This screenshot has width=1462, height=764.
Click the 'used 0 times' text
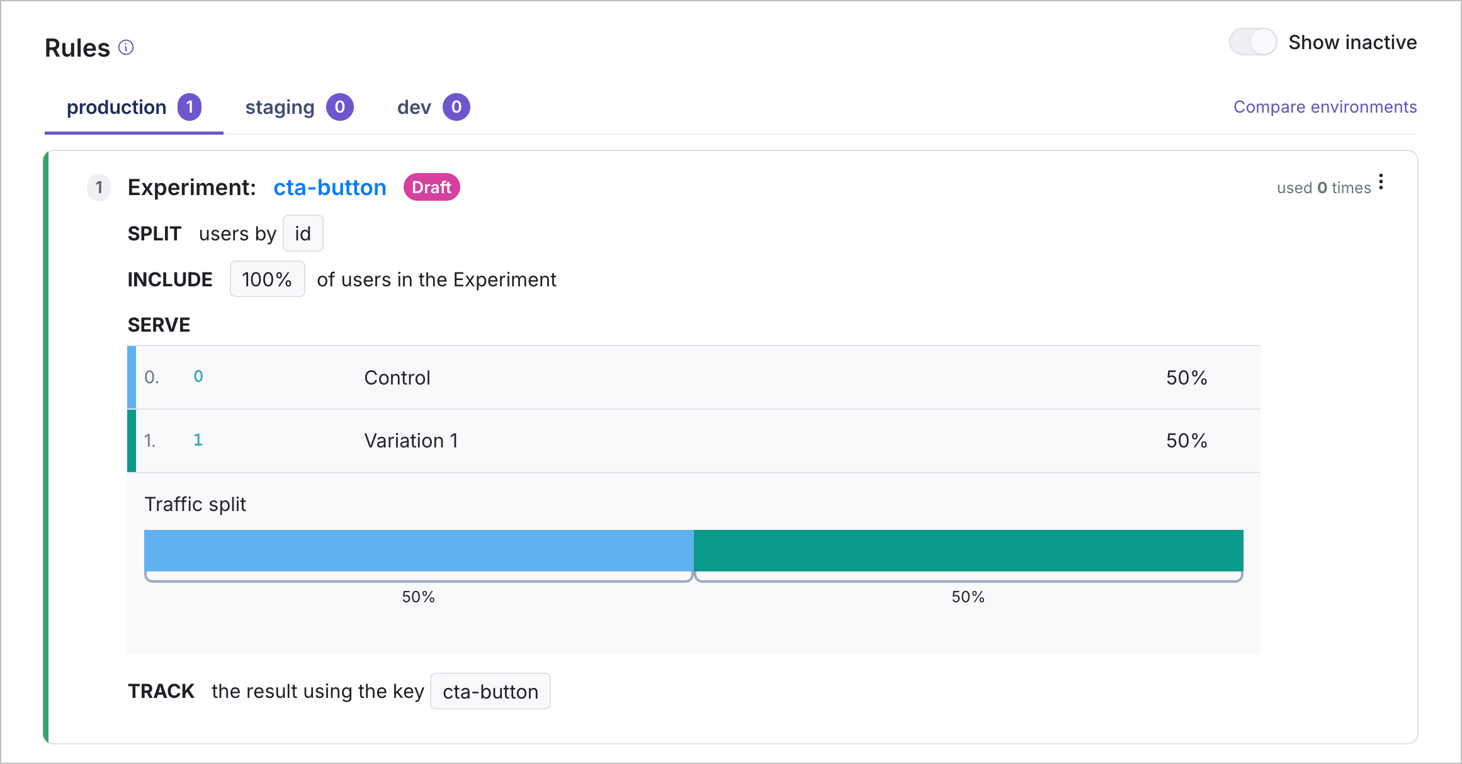(x=1323, y=188)
